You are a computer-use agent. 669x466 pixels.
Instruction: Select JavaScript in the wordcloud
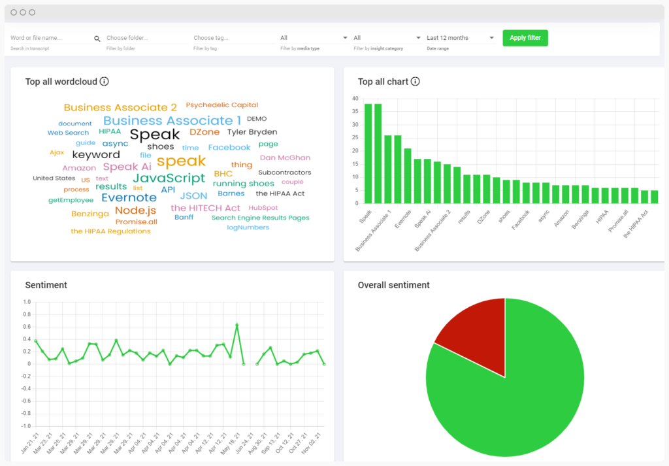coord(169,178)
